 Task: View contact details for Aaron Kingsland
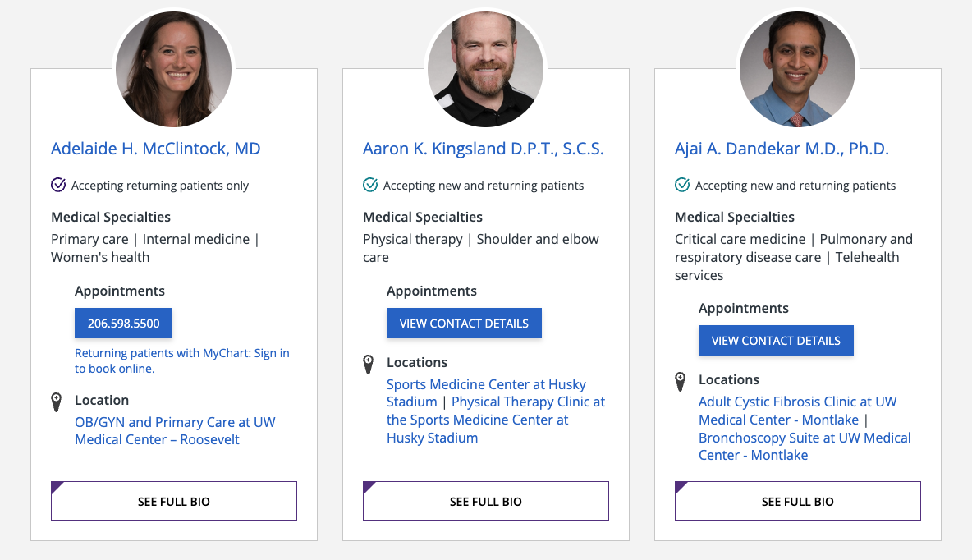tap(464, 324)
